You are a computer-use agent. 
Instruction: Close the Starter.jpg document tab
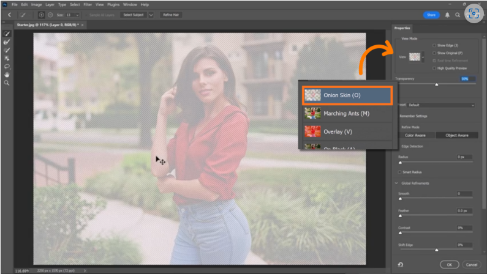click(x=82, y=25)
